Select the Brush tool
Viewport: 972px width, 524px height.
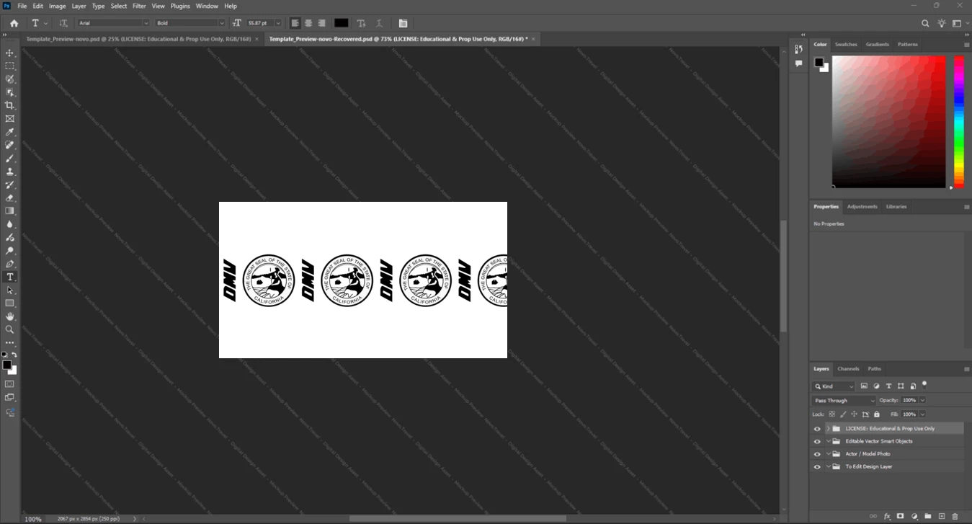coord(10,158)
